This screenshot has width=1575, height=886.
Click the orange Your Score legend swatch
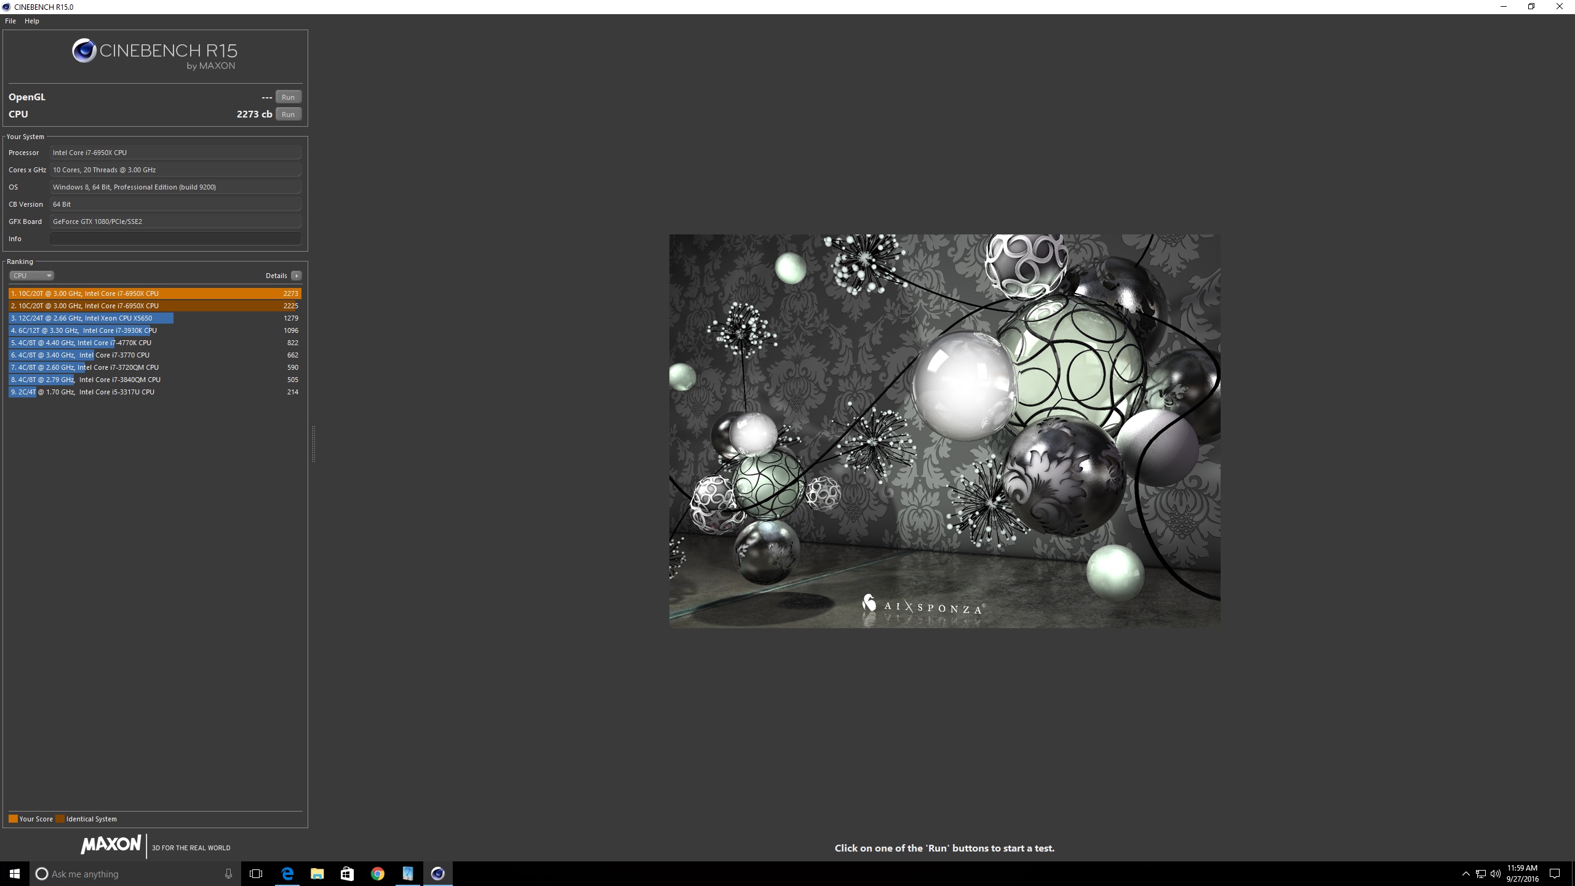[x=13, y=819]
